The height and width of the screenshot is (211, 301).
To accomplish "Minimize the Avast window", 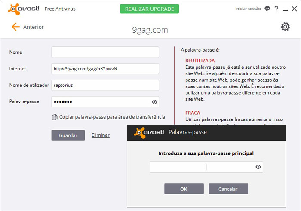I will (x=285, y=9).
